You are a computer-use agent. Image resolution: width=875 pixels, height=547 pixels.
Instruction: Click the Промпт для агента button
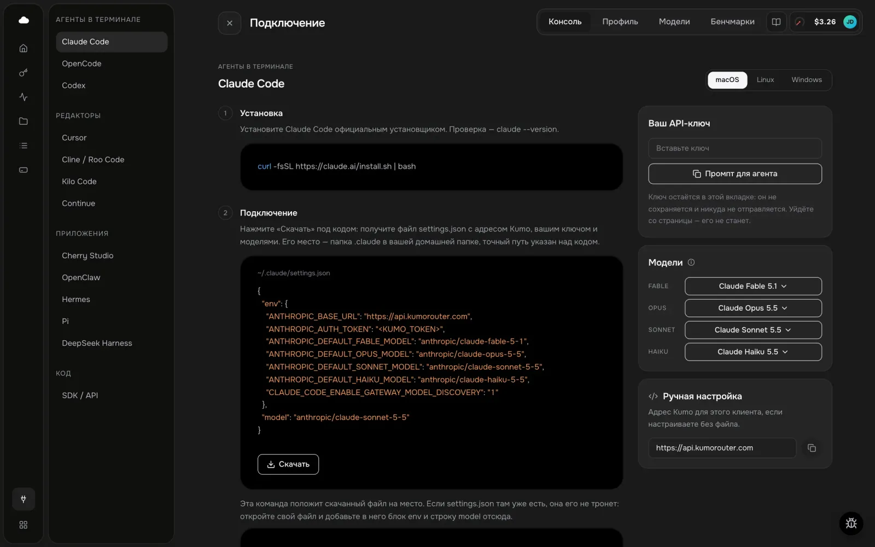pyautogui.click(x=735, y=174)
